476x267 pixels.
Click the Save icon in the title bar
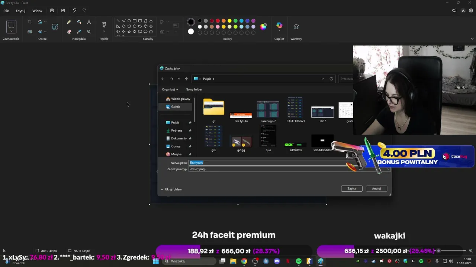click(52, 11)
